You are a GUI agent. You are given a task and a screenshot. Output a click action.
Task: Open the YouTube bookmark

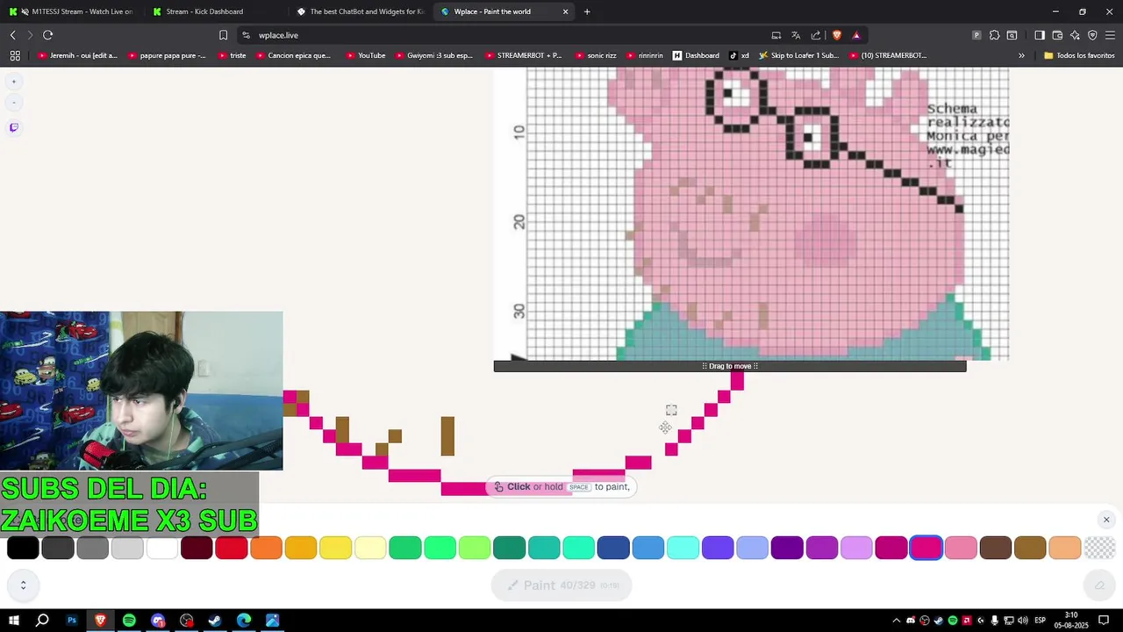pos(366,55)
